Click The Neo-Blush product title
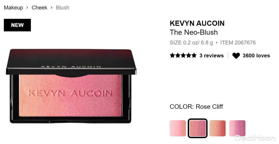This screenshot has width=279, height=144. point(193,32)
